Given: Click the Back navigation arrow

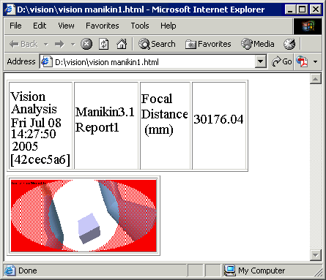Looking at the screenshot, I should 23,44.
